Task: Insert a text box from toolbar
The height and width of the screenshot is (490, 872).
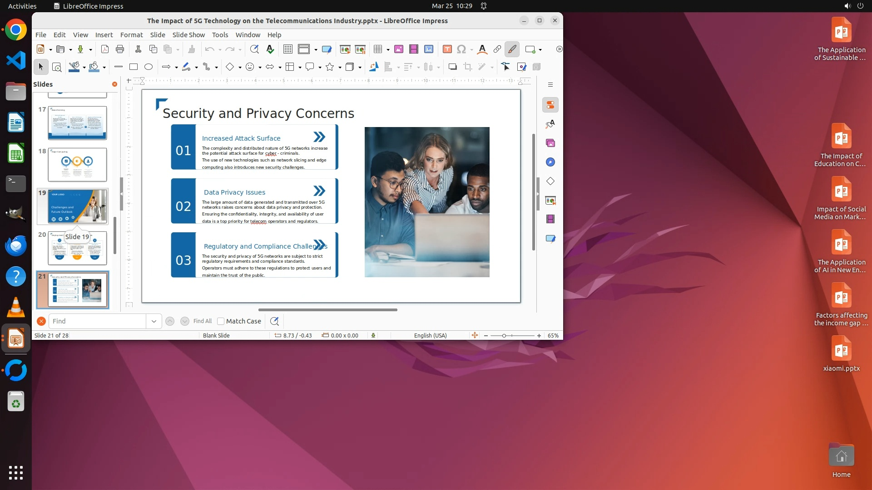Action: (x=447, y=49)
